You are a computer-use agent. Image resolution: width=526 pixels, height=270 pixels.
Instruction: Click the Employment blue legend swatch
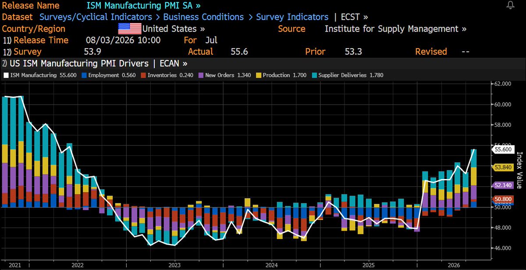(84, 75)
